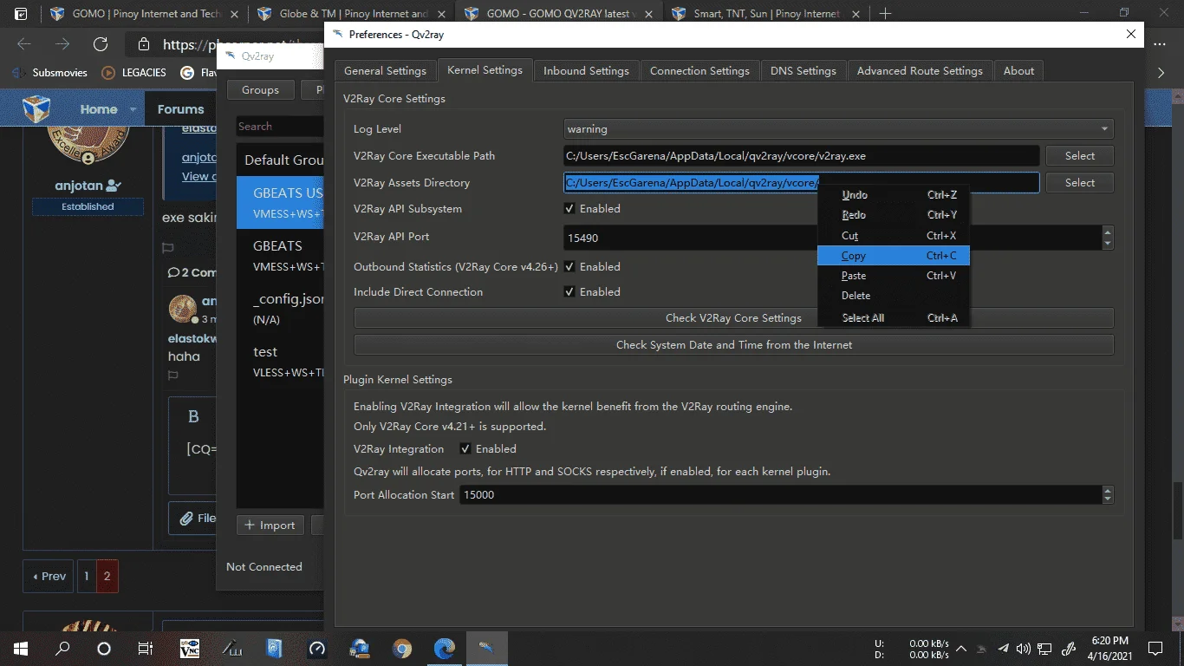This screenshot has height=666, width=1184.
Task: Decrease Port Allocation Start with down arrow
Action: tap(1108, 500)
